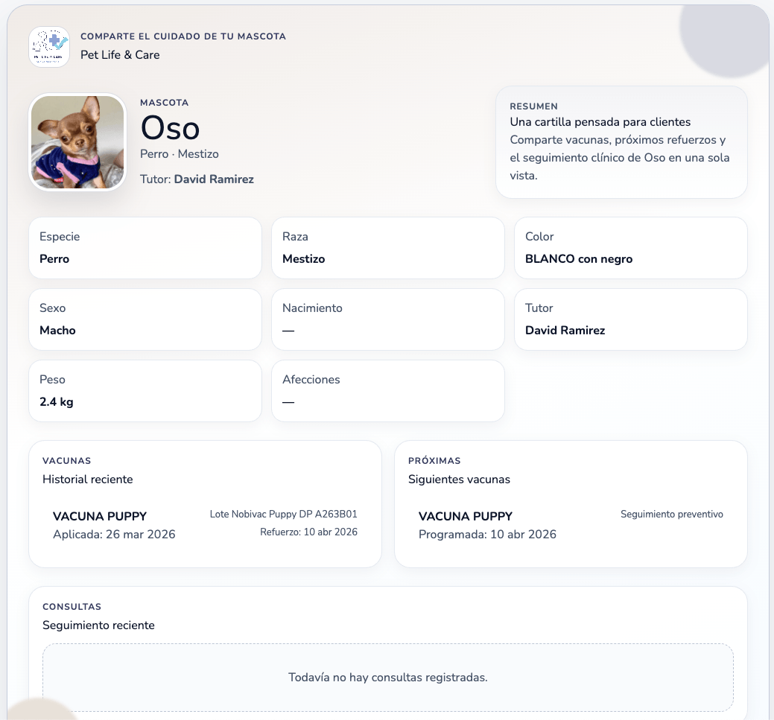Open Oso's chihuahua profile photo

[x=77, y=141]
